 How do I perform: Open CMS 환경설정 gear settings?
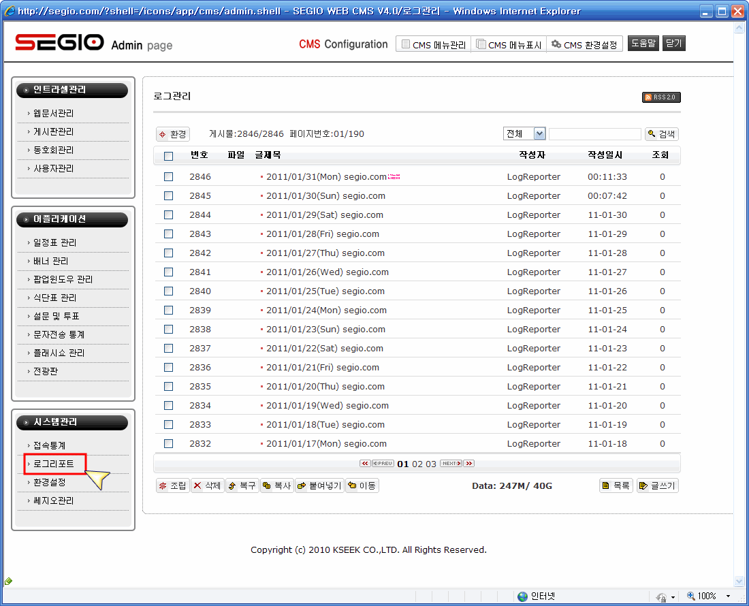[x=584, y=44]
